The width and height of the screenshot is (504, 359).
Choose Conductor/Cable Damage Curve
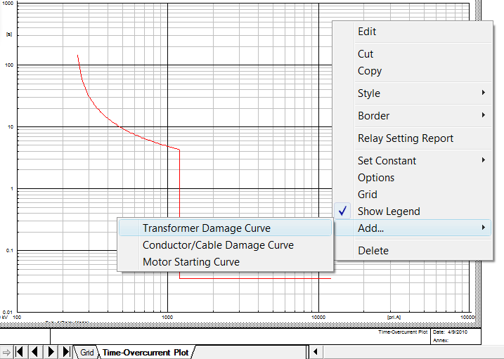(218, 245)
